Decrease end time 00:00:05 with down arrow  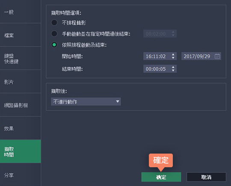coord(173,70)
